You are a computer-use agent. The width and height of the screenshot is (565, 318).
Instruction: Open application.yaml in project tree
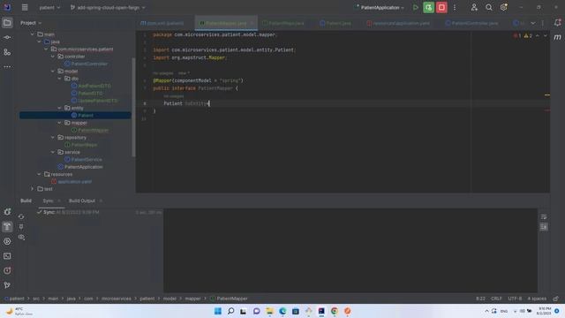tap(72, 182)
